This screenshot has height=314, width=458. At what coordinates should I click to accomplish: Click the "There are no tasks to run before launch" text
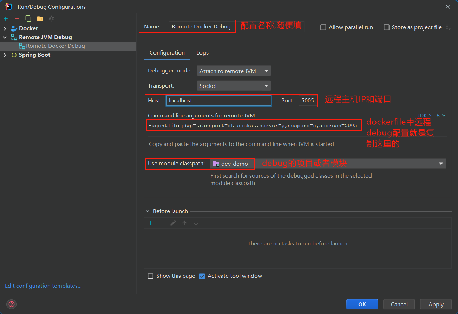tap(297, 244)
